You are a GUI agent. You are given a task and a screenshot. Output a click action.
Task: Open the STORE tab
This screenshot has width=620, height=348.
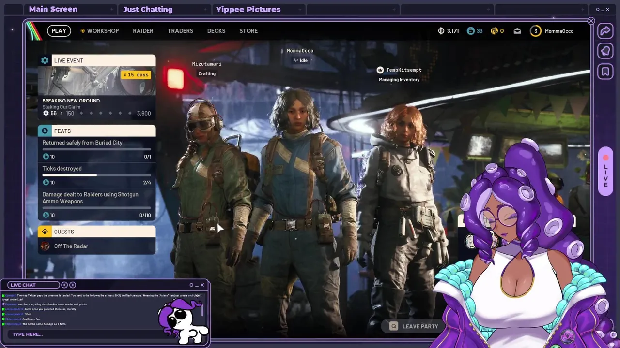248,31
